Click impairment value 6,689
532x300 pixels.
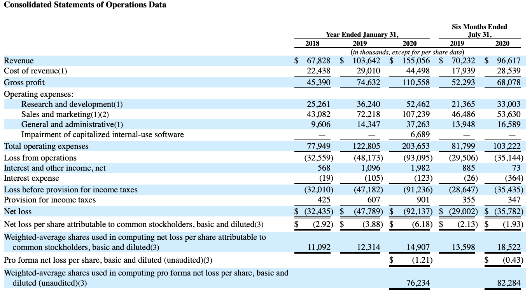click(x=420, y=134)
